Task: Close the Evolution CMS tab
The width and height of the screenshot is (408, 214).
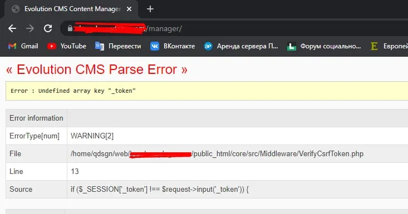Action: coord(129,9)
